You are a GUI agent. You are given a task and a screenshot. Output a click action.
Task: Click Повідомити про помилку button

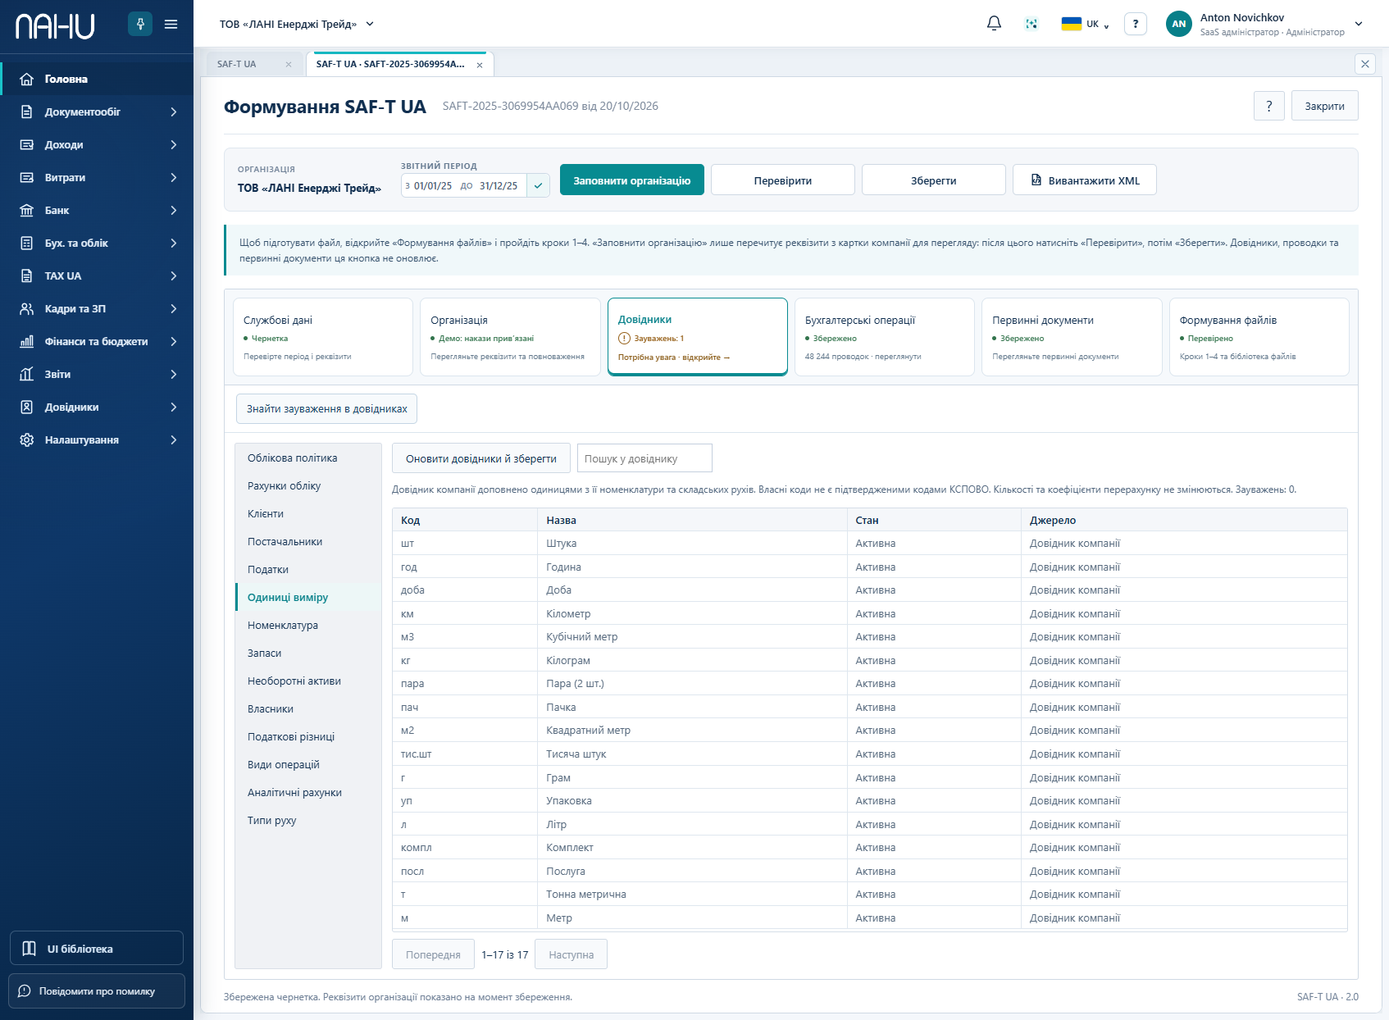click(97, 991)
